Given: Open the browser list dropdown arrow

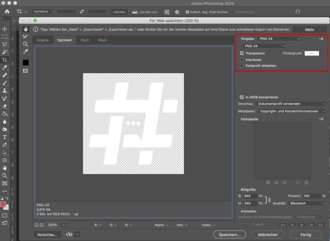Looking at the screenshot, I should [77, 234].
